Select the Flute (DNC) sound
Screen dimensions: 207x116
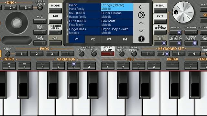pos(84,23)
